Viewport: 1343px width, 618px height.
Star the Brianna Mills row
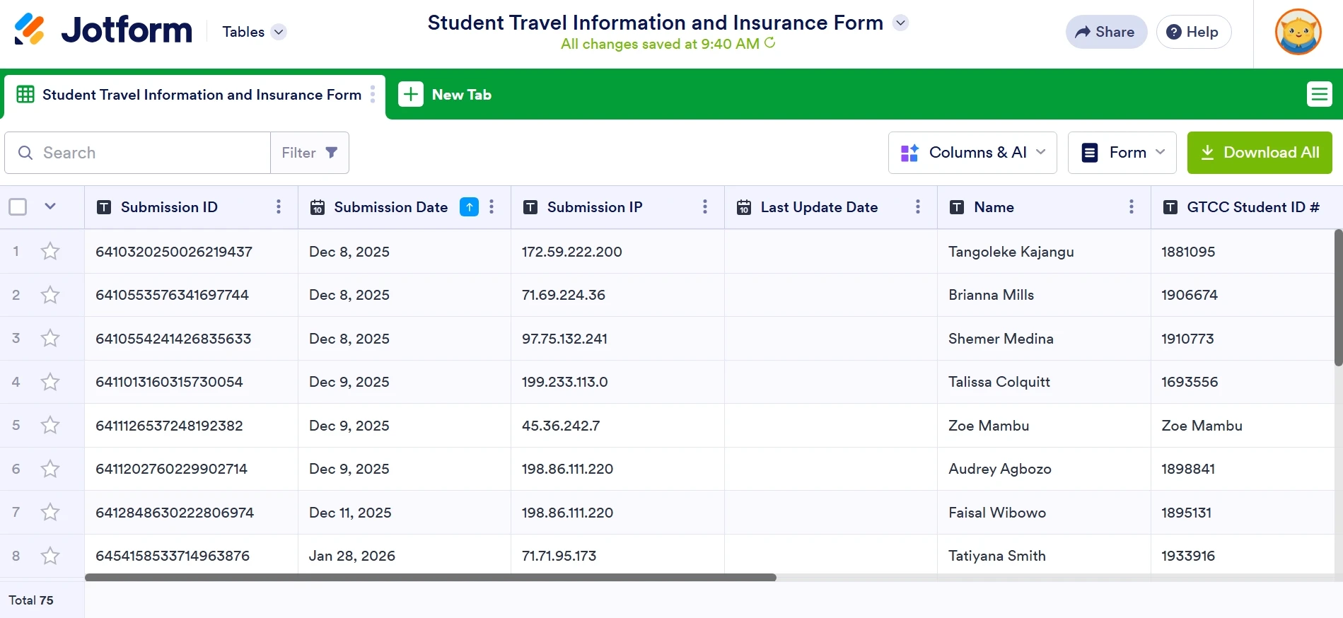[x=50, y=295]
